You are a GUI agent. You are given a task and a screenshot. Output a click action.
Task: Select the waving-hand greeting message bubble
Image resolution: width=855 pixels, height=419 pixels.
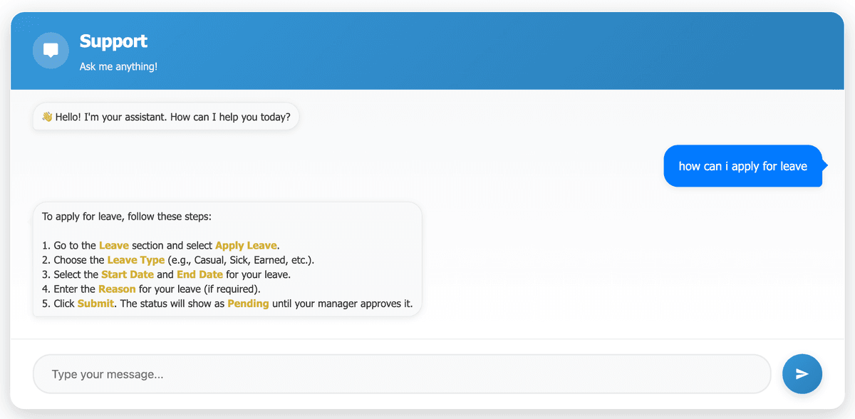(165, 116)
